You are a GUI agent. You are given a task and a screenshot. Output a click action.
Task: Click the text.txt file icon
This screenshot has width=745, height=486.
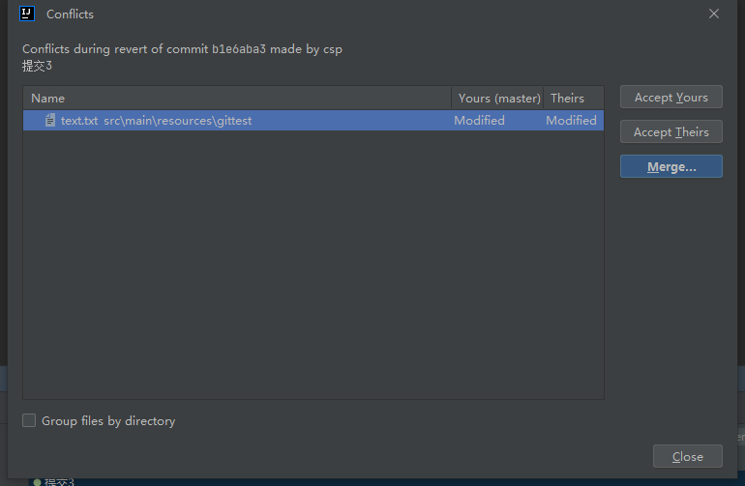point(50,120)
